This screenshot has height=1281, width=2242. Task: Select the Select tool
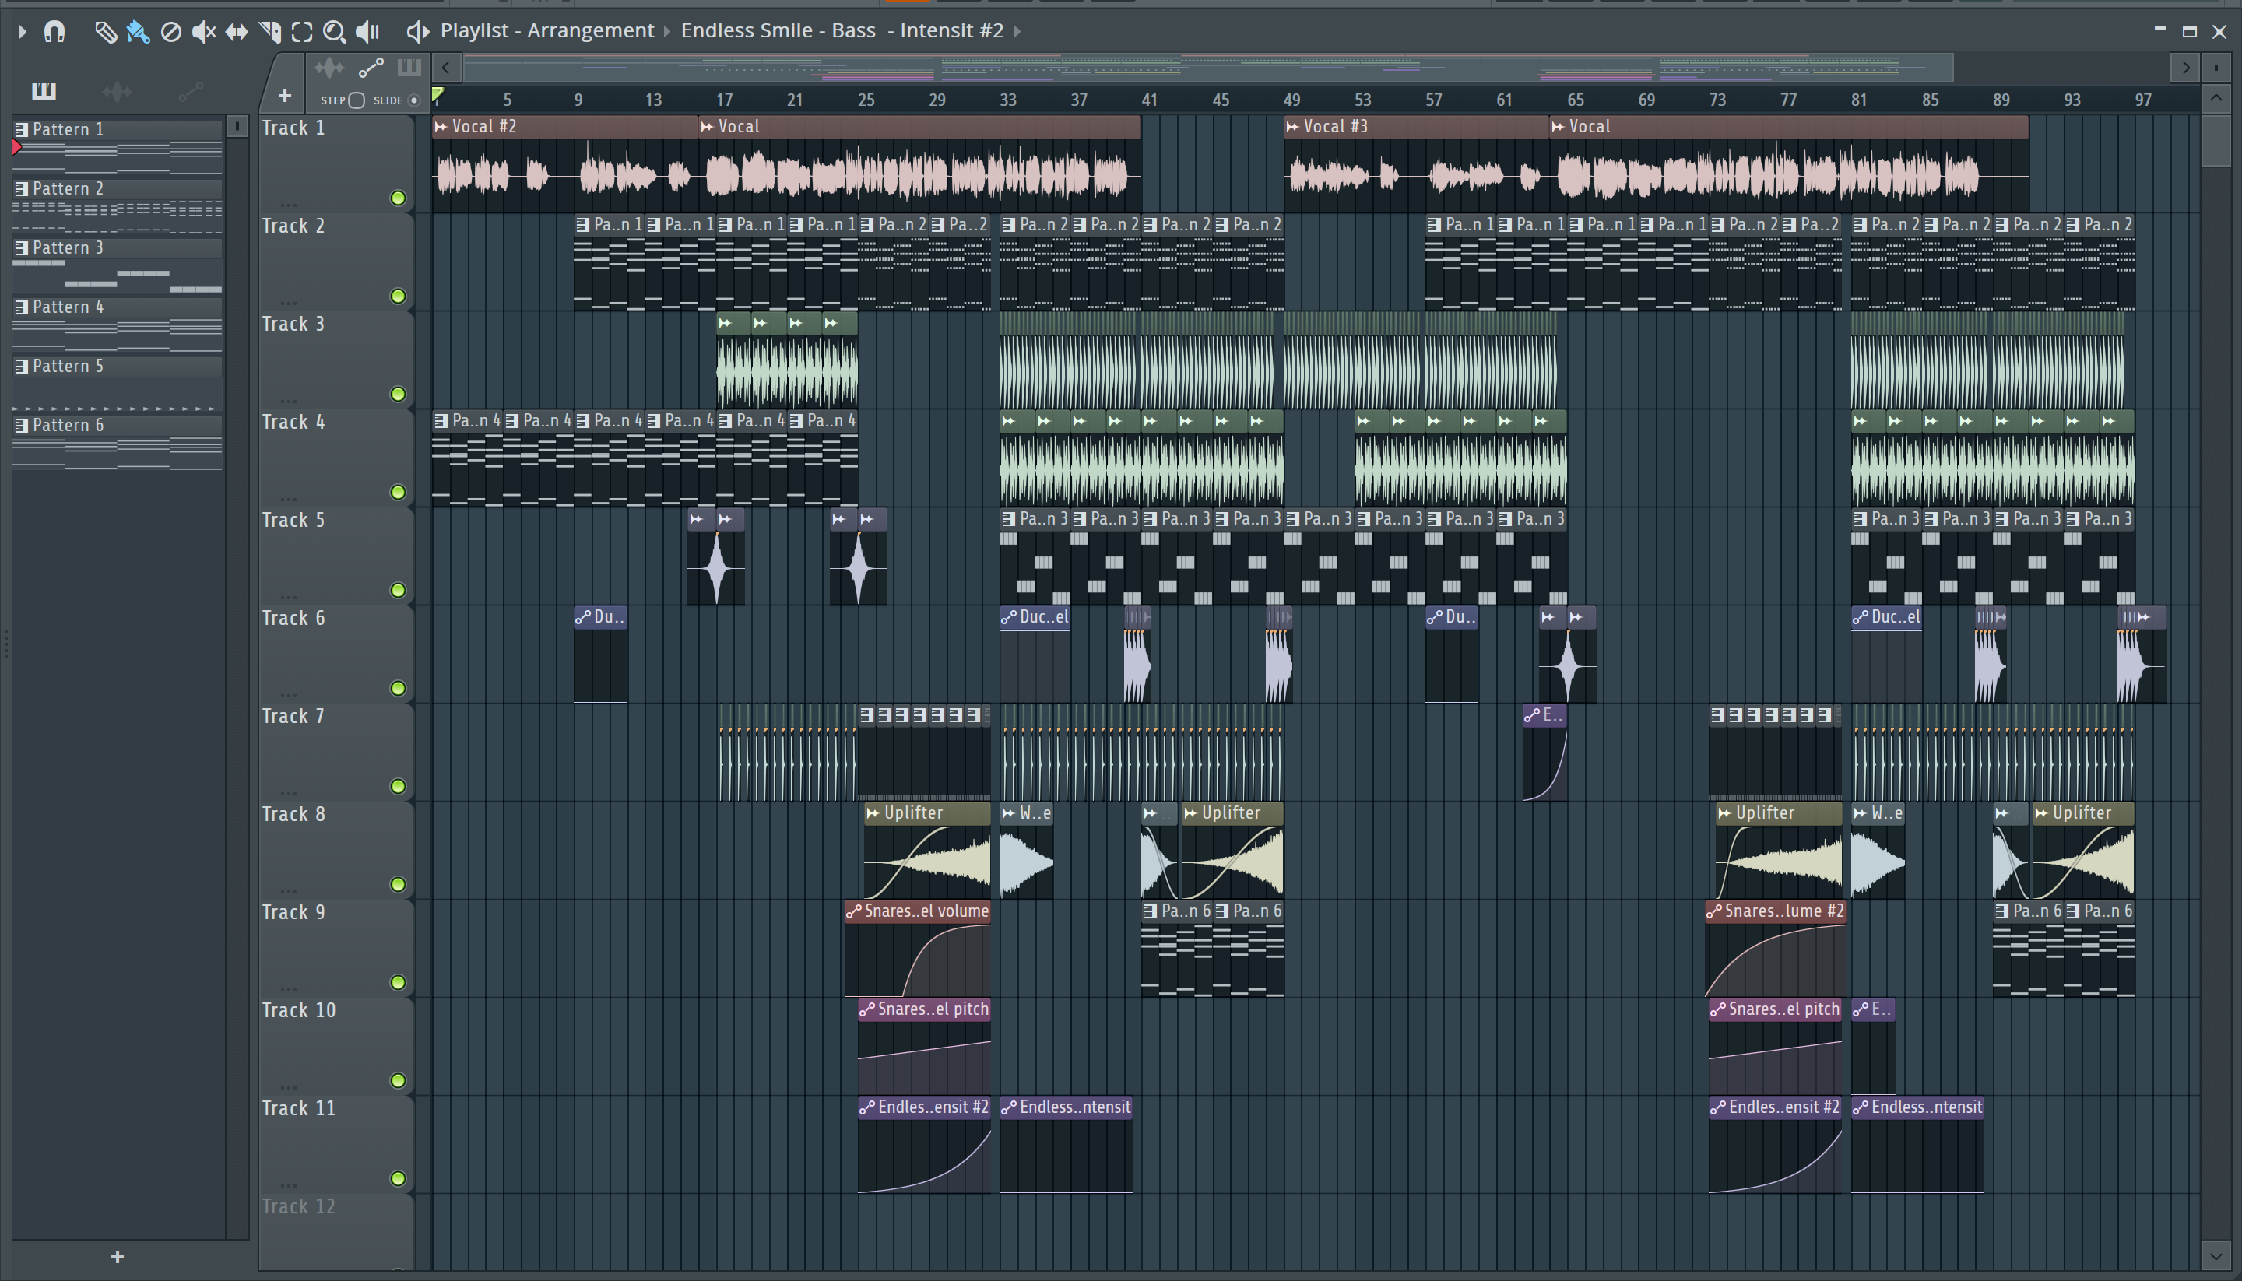[x=302, y=33]
